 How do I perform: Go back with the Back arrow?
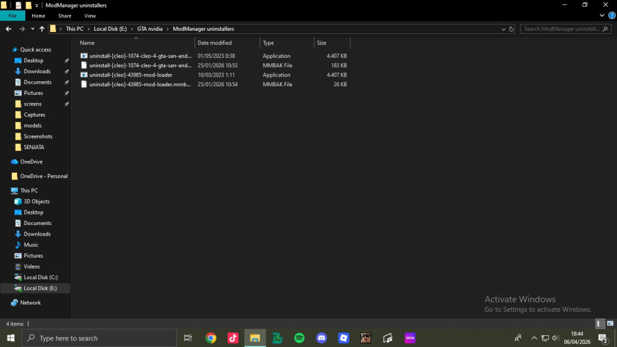coord(9,29)
